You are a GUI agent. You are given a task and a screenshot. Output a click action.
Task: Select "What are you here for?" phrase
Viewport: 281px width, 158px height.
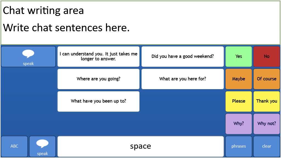coord(182,79)
